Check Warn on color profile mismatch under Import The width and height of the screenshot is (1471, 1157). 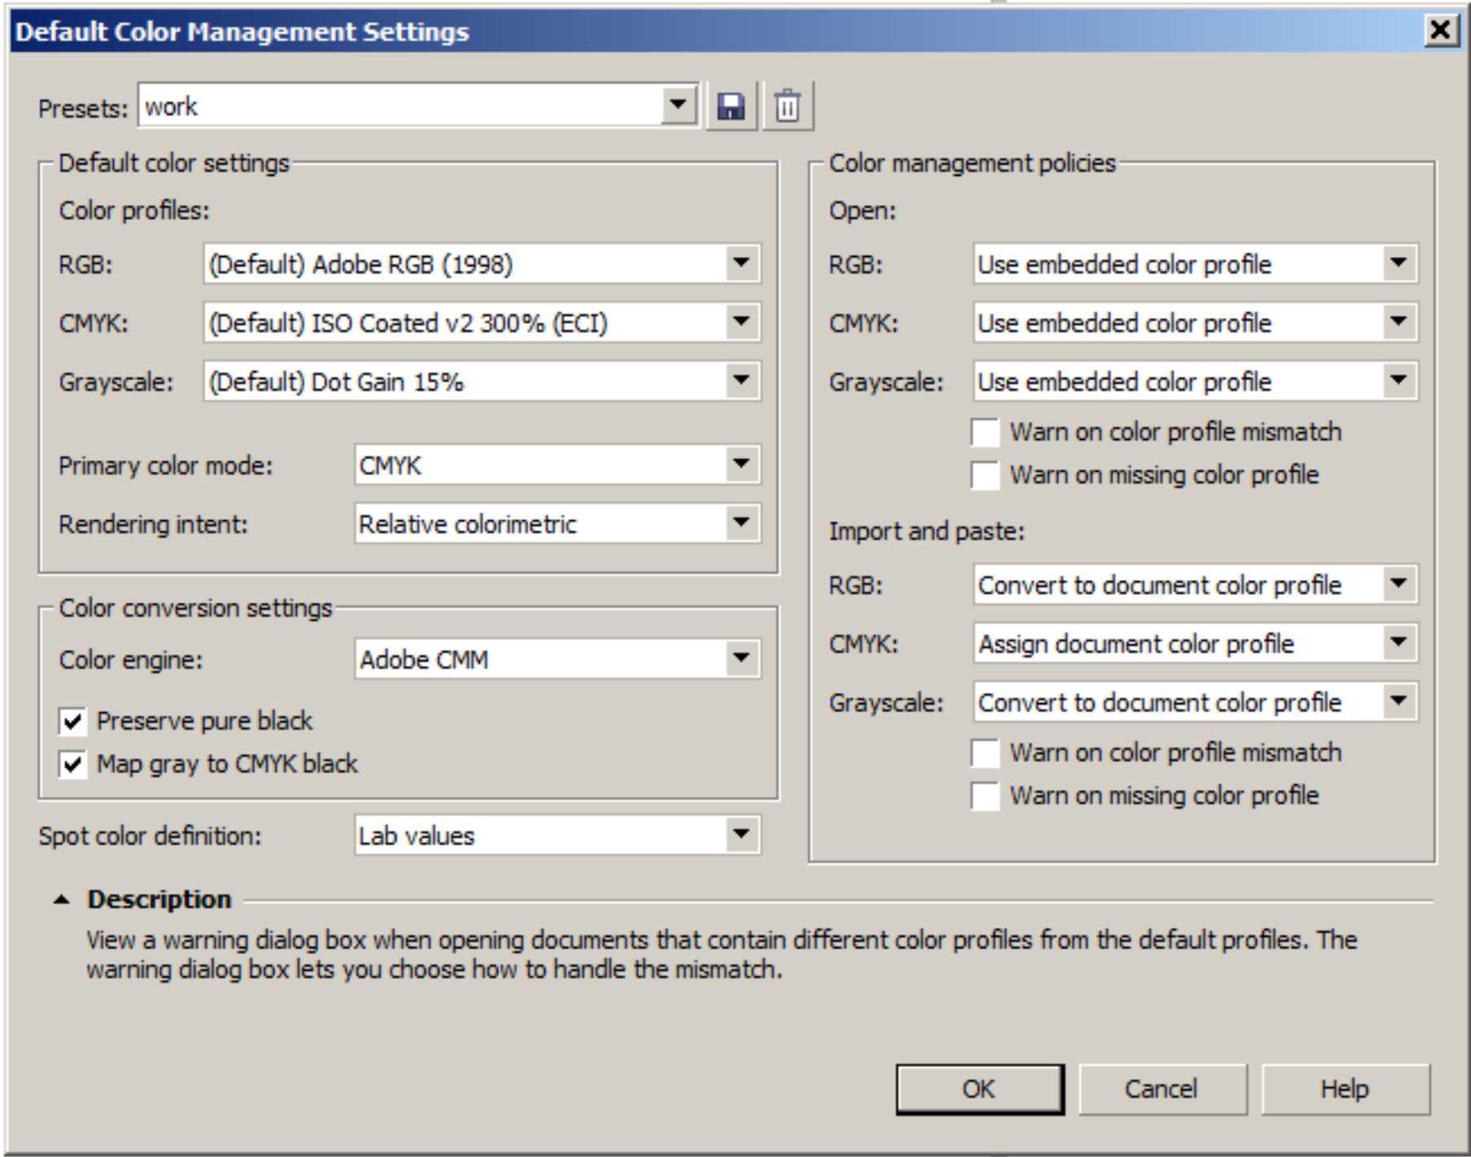985,754
